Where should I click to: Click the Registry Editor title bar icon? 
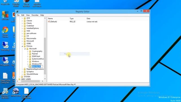(18, 11)
